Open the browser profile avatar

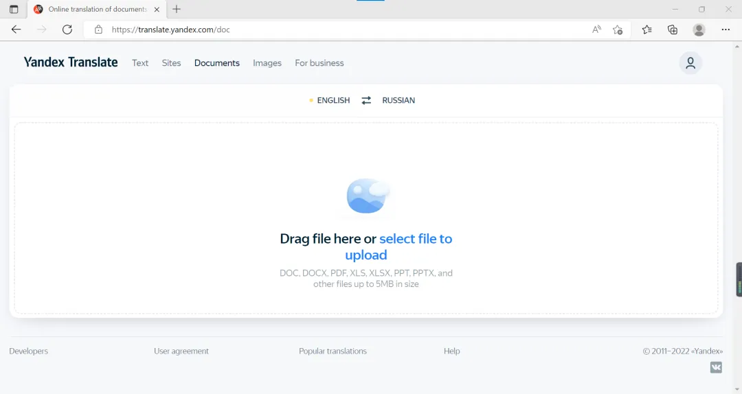699,30
